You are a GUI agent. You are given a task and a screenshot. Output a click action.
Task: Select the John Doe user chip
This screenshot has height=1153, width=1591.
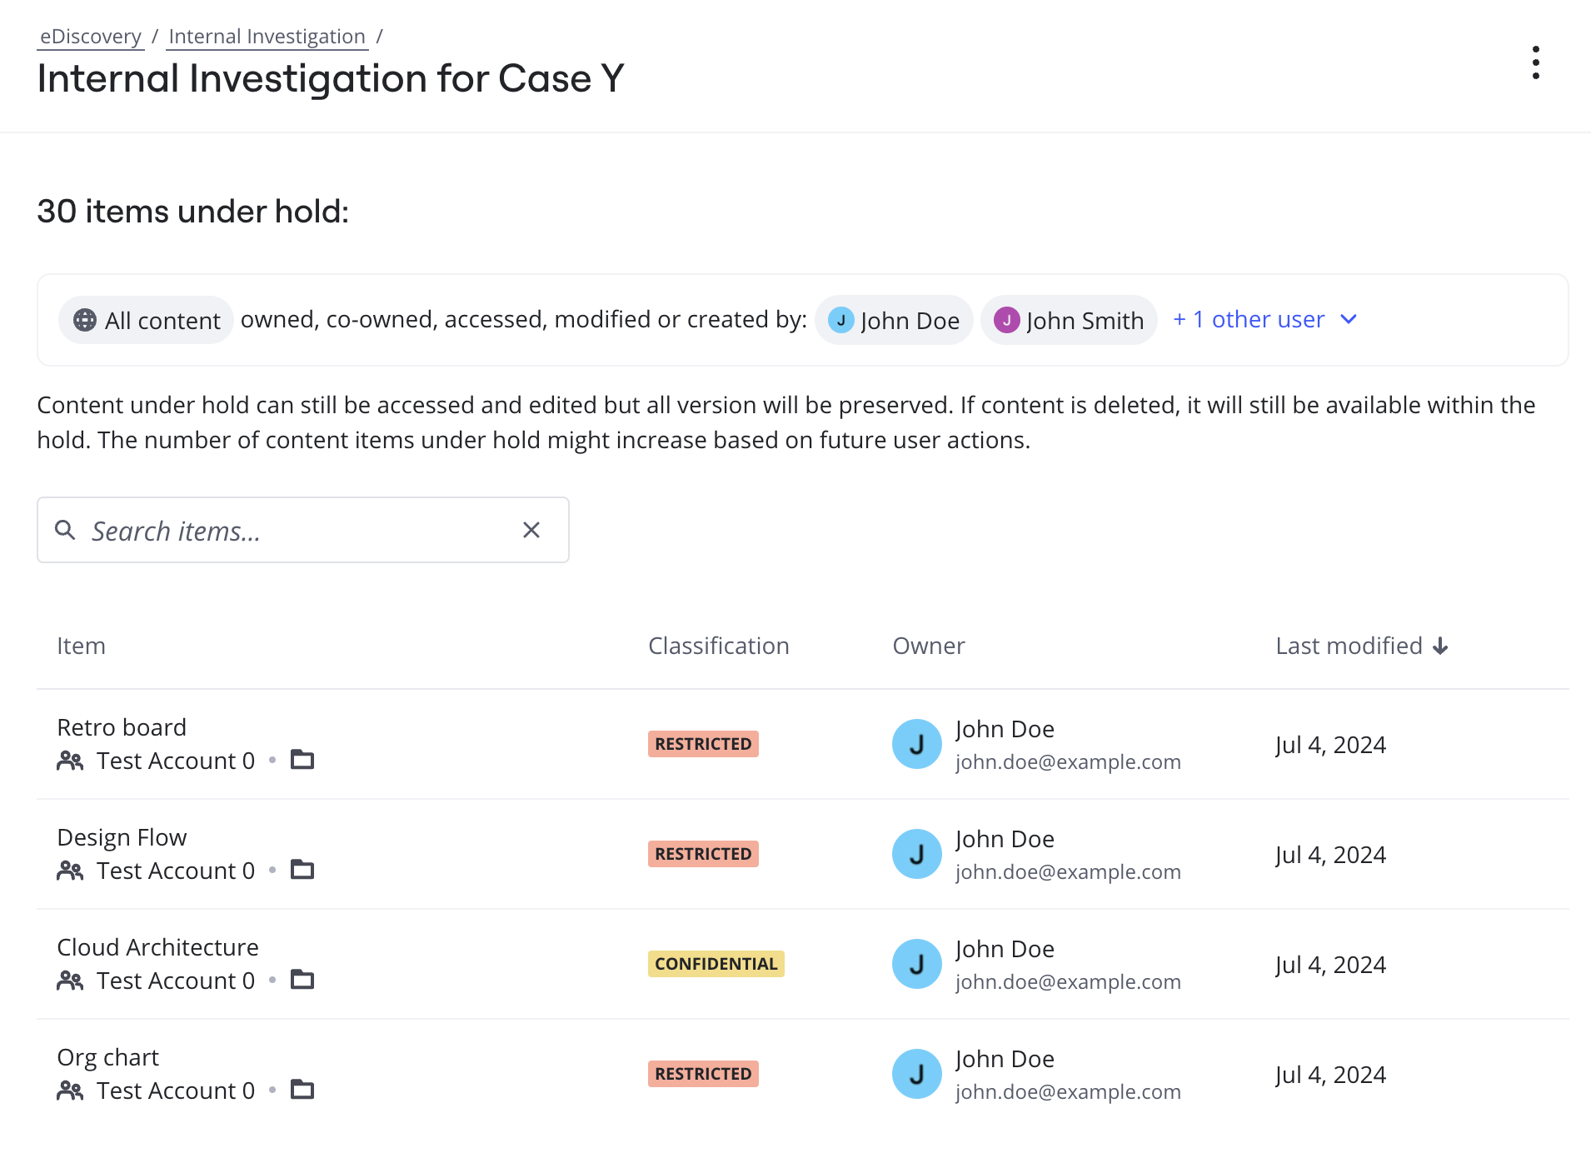[894, 321]
